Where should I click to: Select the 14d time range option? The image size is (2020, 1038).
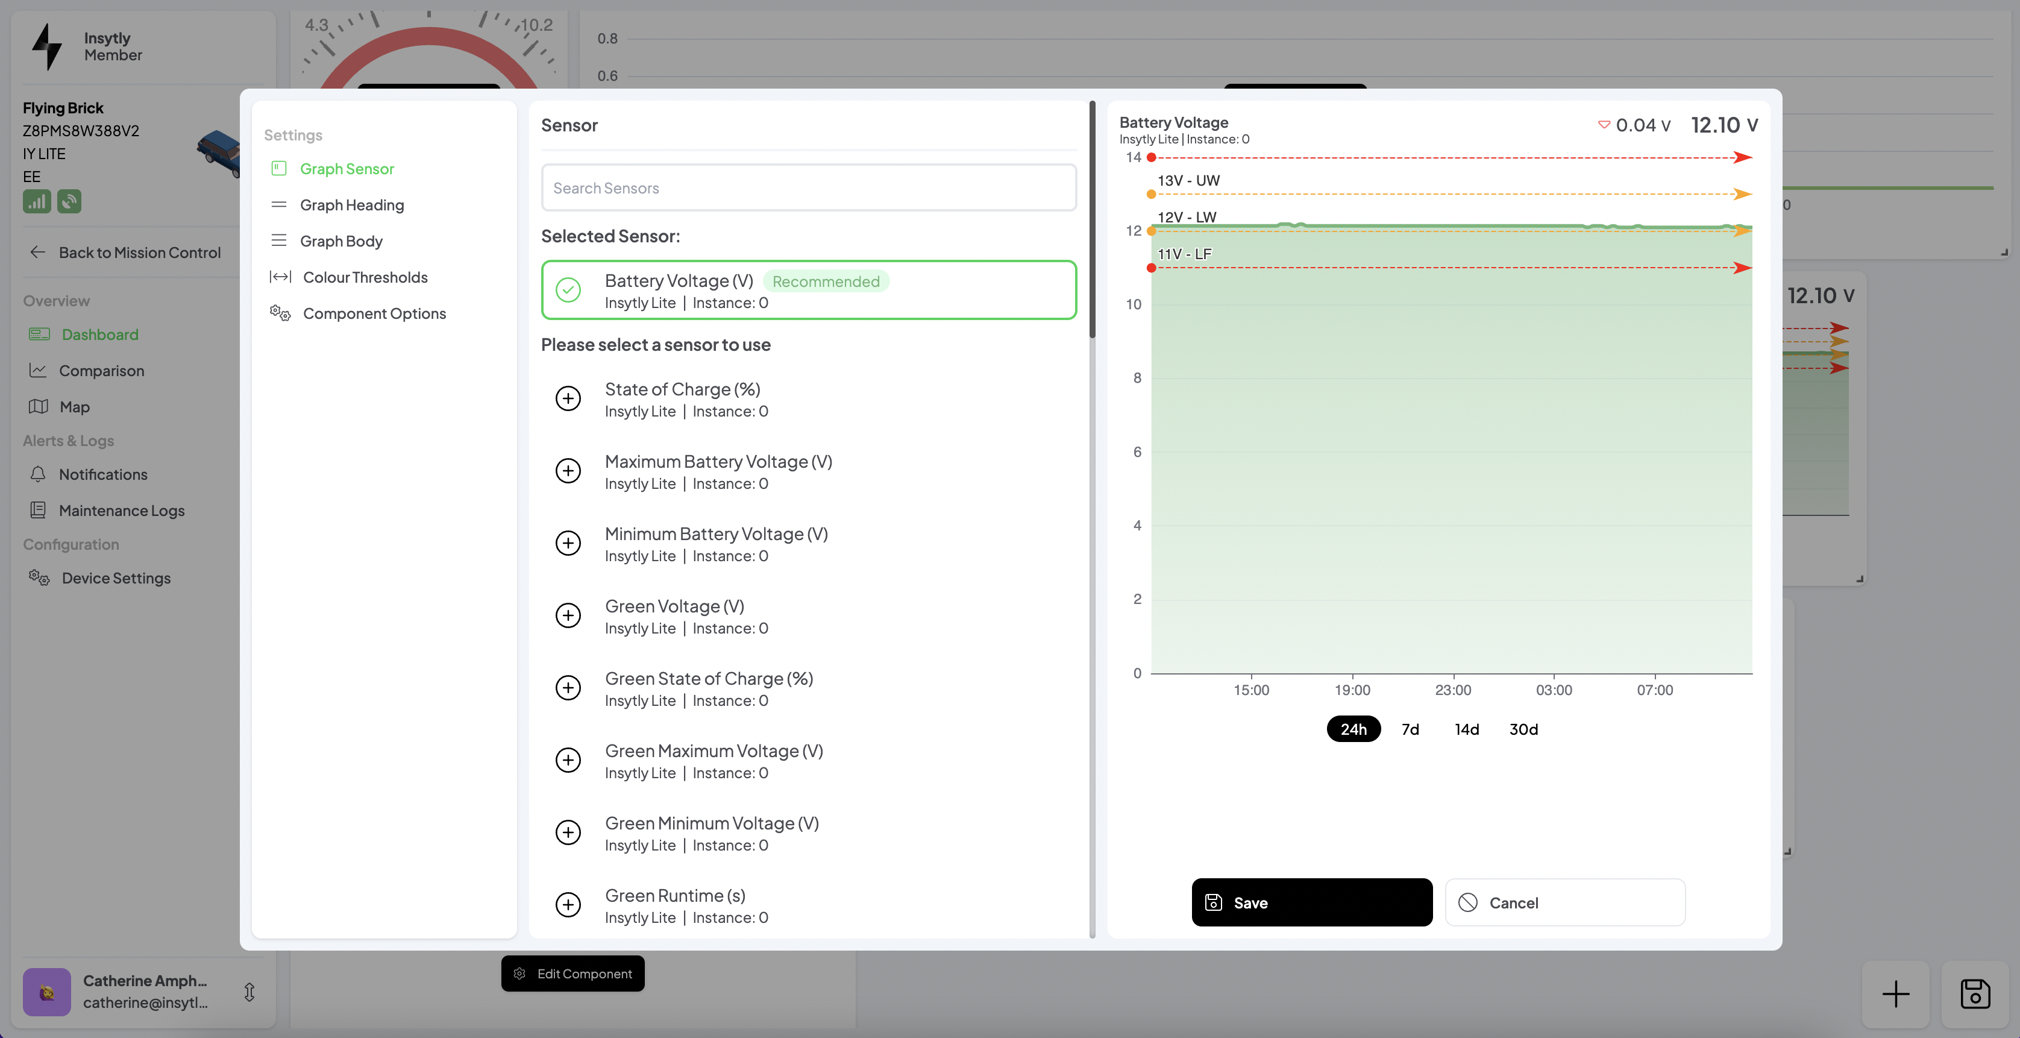(x=1466, y=729)
